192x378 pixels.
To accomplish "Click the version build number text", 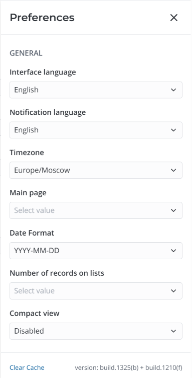I will pyautogui.click(x=128, y=367).
